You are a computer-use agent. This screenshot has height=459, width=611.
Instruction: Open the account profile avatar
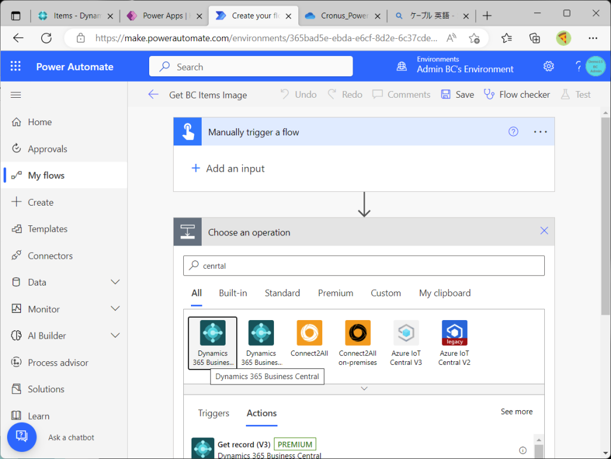[595, 66]
